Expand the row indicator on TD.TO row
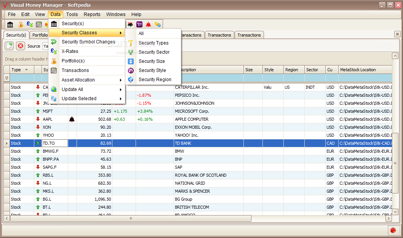 click(7, 143)
